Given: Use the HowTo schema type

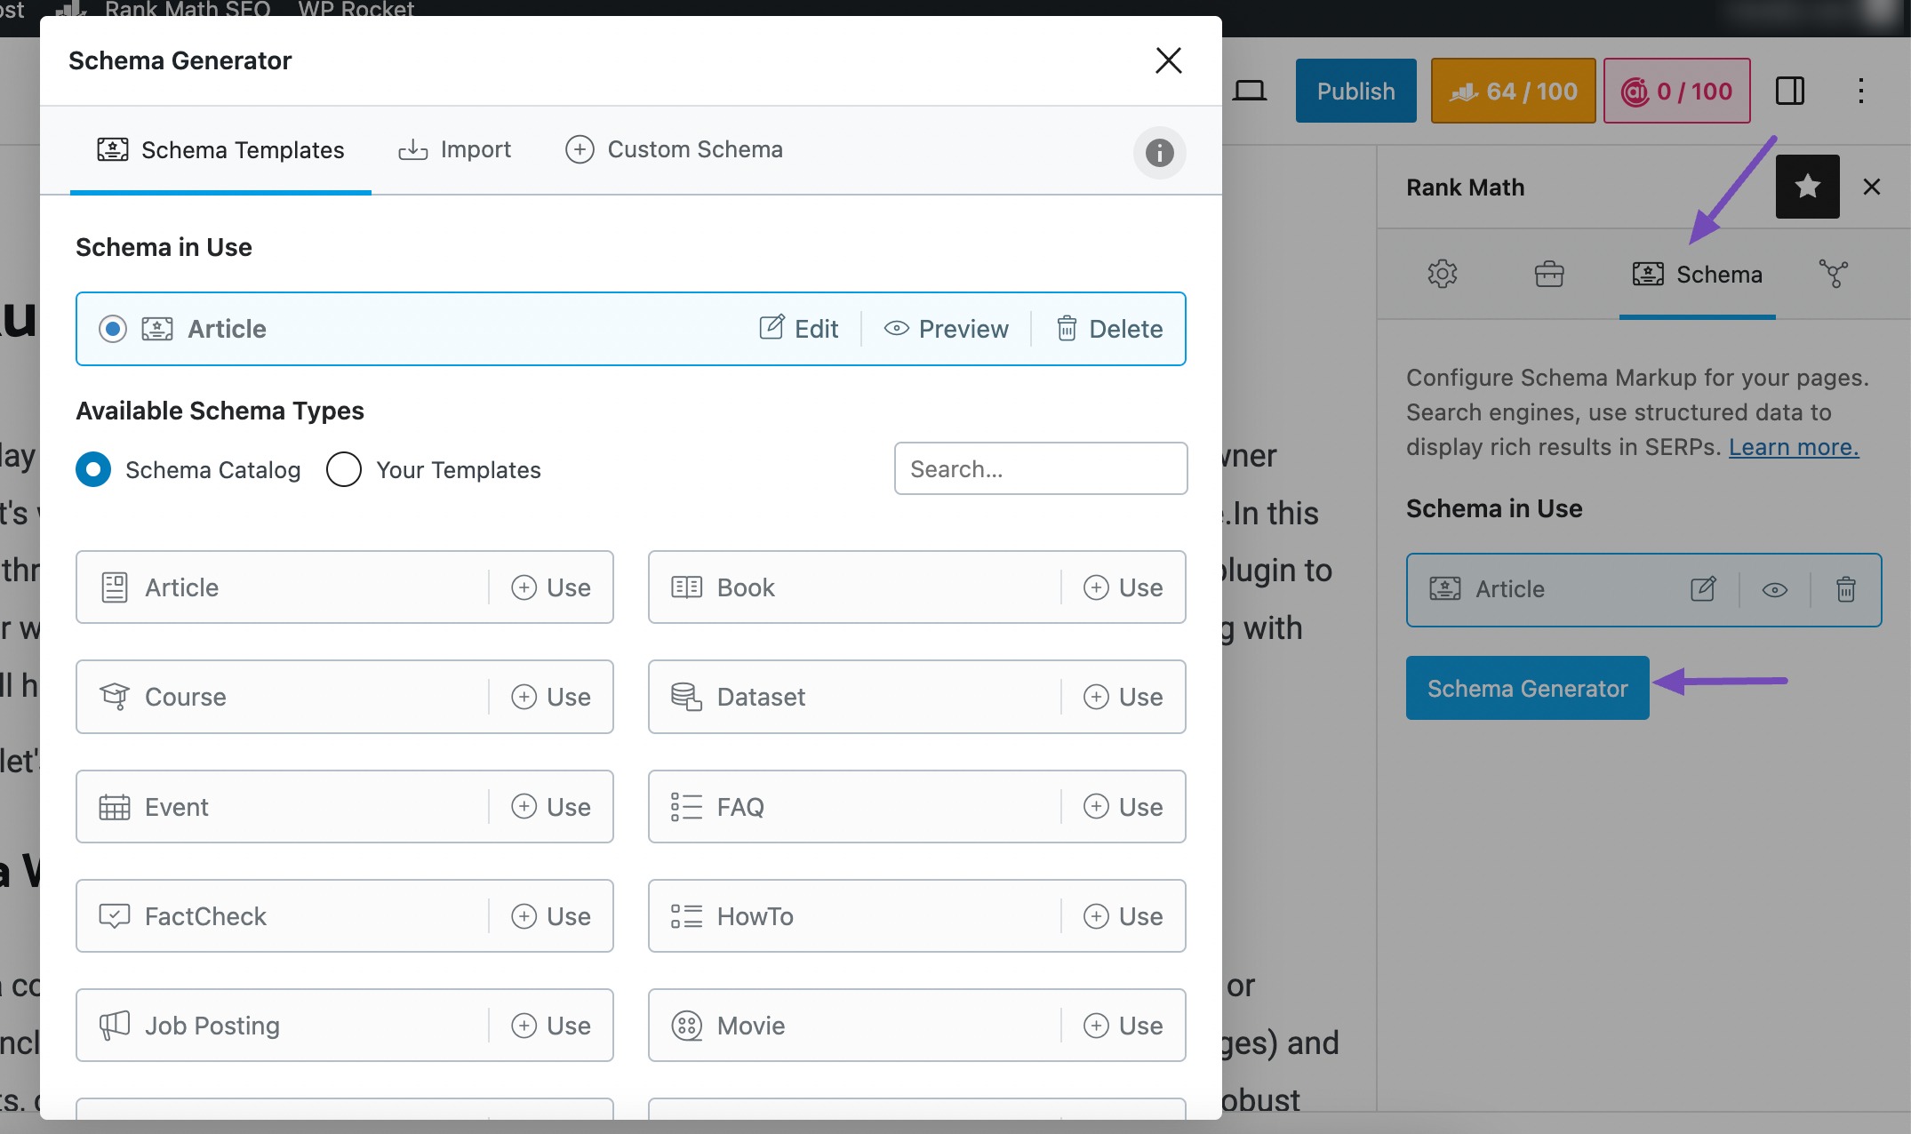Looking at the screenshot, I should pyautogui.click(x=1123, y=916).
